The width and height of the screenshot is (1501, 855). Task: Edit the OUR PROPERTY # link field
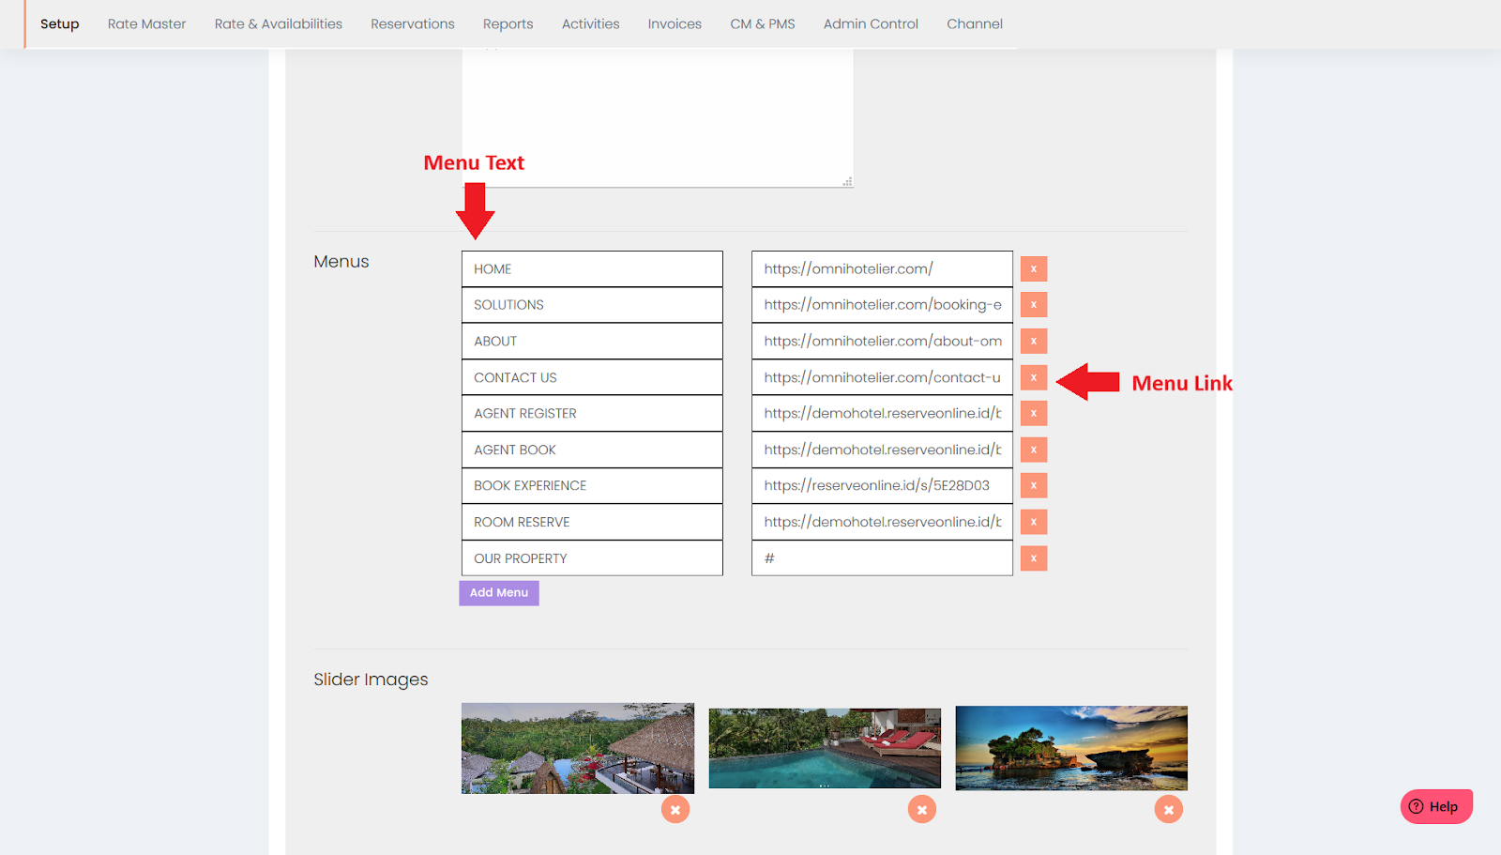coord(882,558)
